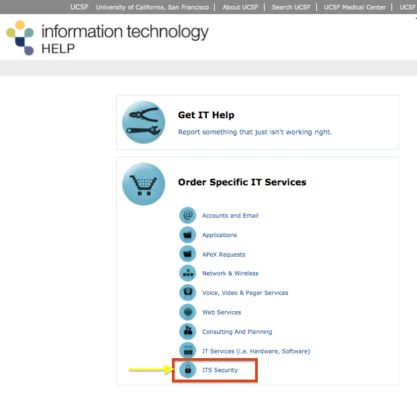Select the ITS Security link

(220, 370)
